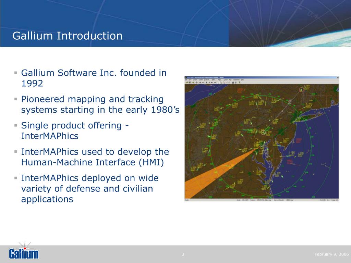Select the red circled target on the map
Image resolution: width=351 pixels, height=263 pixels.
tap(302, 90)
